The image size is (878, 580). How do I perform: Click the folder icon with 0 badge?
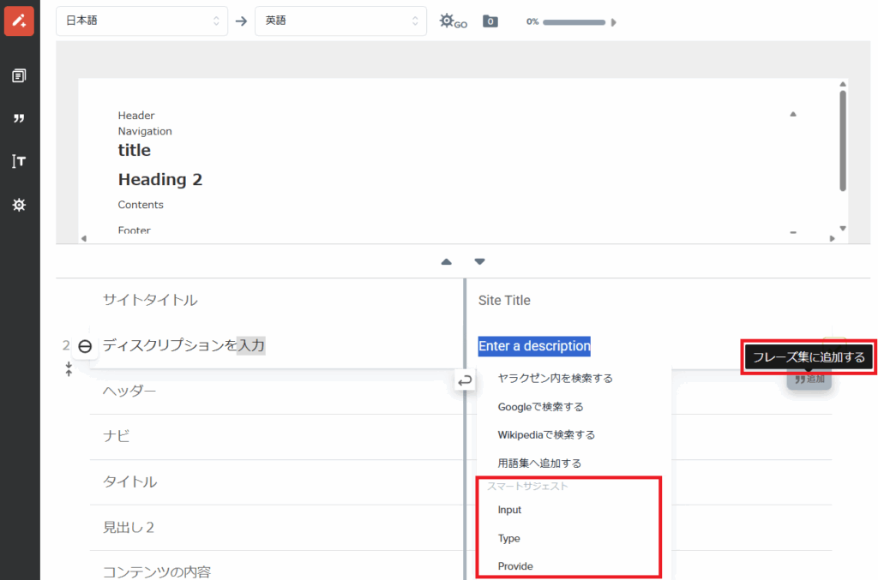[x=490, y=21]
